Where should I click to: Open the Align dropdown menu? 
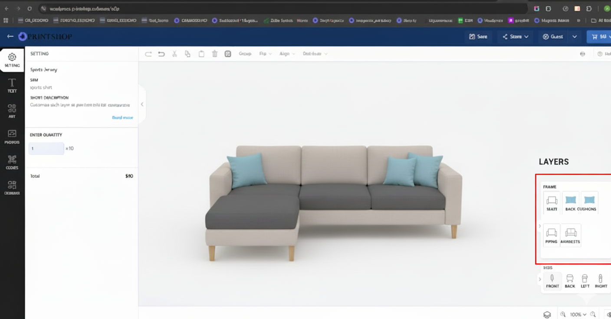[287, 54]
